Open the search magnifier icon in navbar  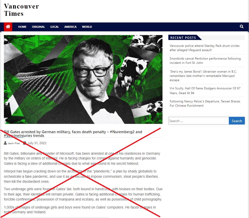coord(241,27)
